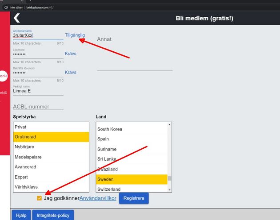280x220 pixels.
Task: Open the Användarvillkor link
Action: [98, 198]
